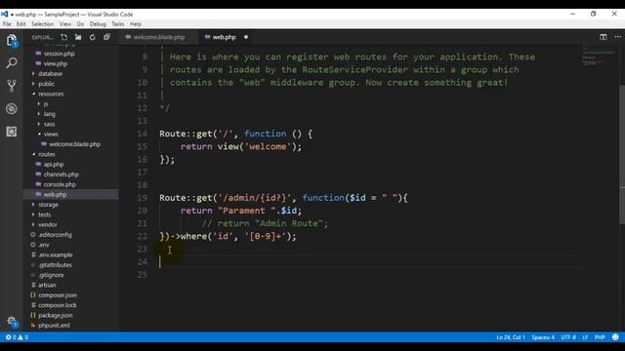Expand the vendor folder
This screenshot has width=625, height=351.
(48, 225)
